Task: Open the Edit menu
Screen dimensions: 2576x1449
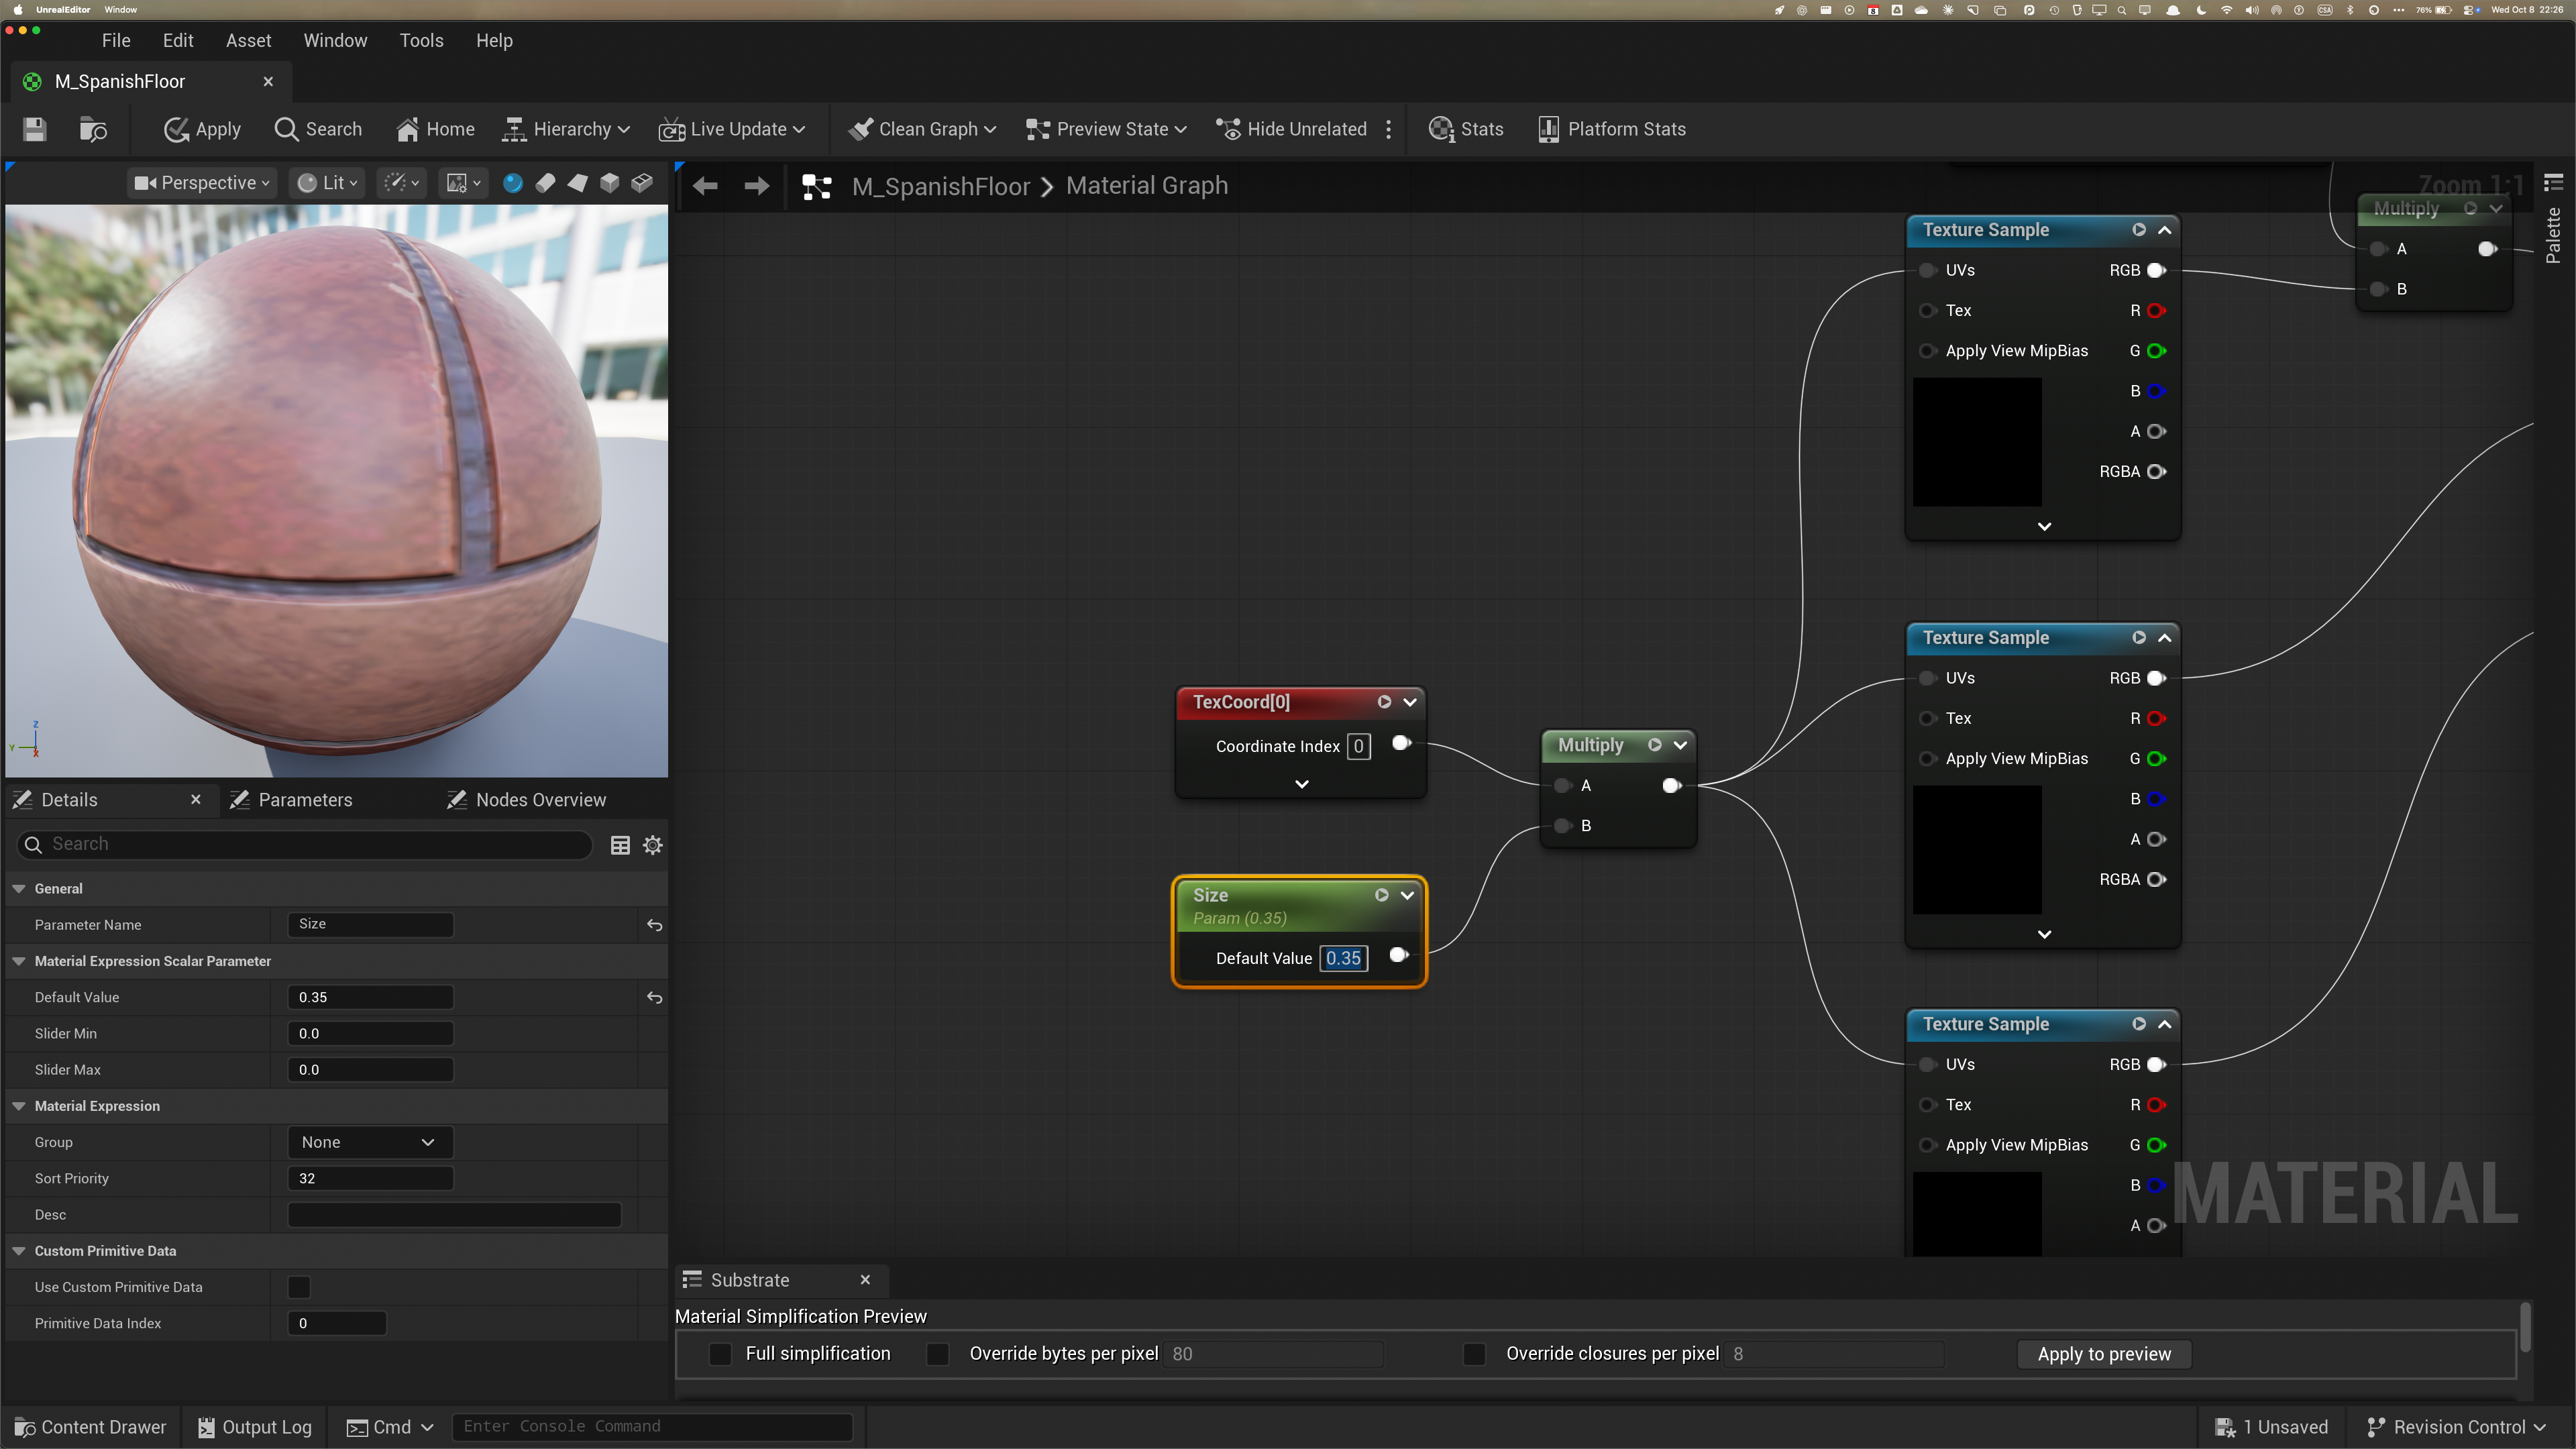Action: [178, 41]
